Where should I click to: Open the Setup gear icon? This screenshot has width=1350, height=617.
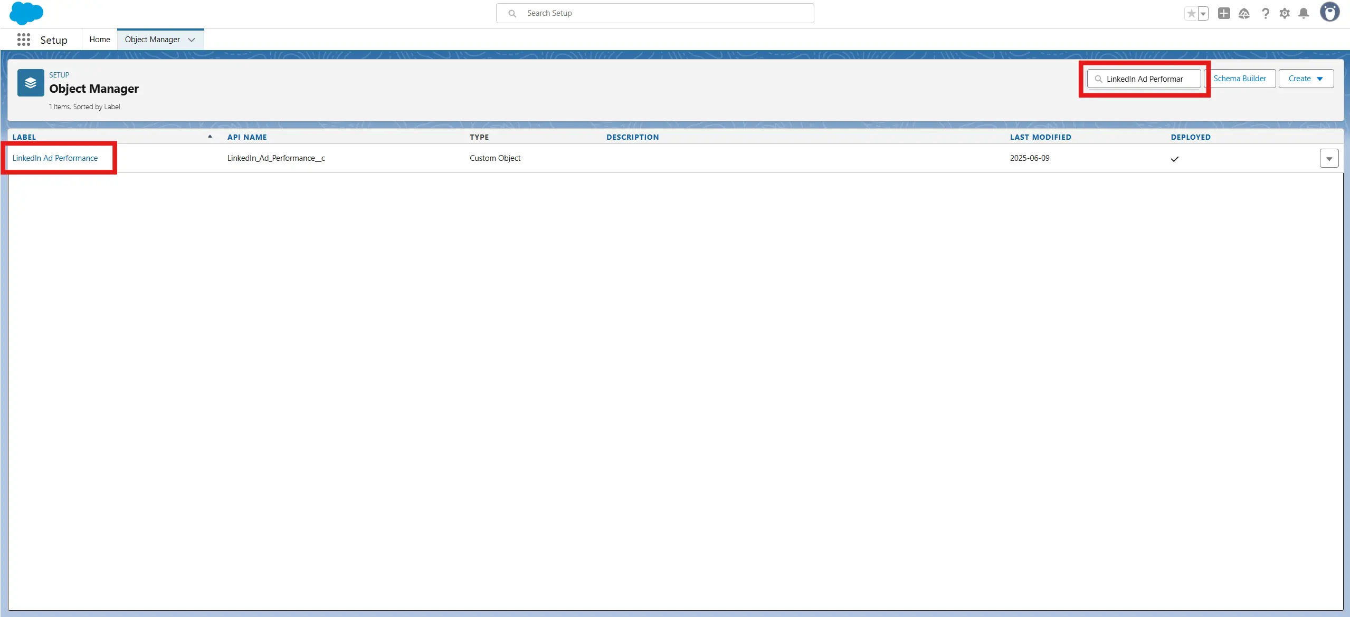click(x=1285, y=14)
